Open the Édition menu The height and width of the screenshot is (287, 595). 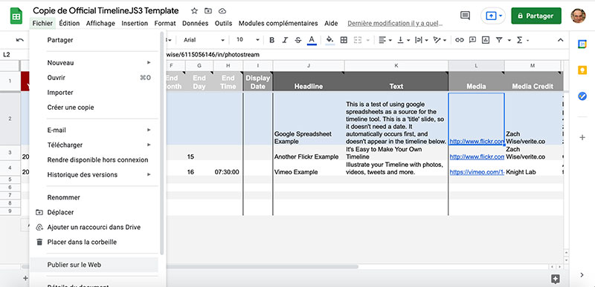point(69,23)
